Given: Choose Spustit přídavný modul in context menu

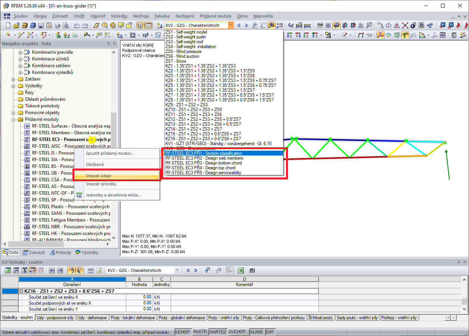Looking at the screenshot, I should tap(117, 153).
